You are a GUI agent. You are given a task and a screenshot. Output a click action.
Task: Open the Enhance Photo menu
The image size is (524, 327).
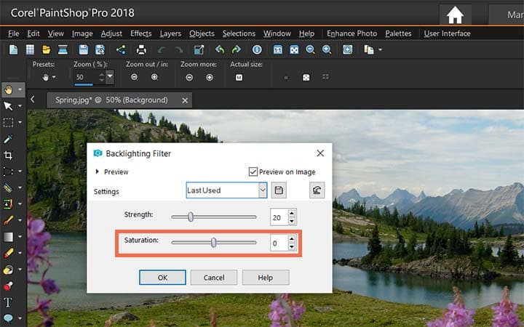coord(352,33)
